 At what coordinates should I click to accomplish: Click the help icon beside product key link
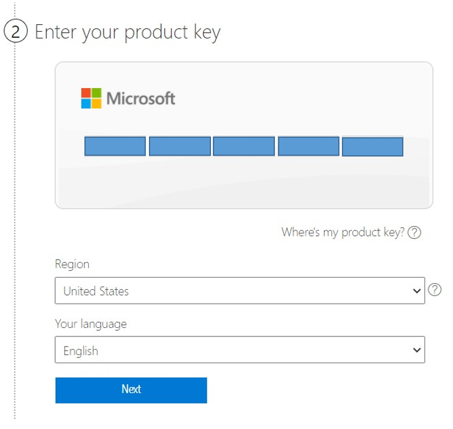coord(415,233)
